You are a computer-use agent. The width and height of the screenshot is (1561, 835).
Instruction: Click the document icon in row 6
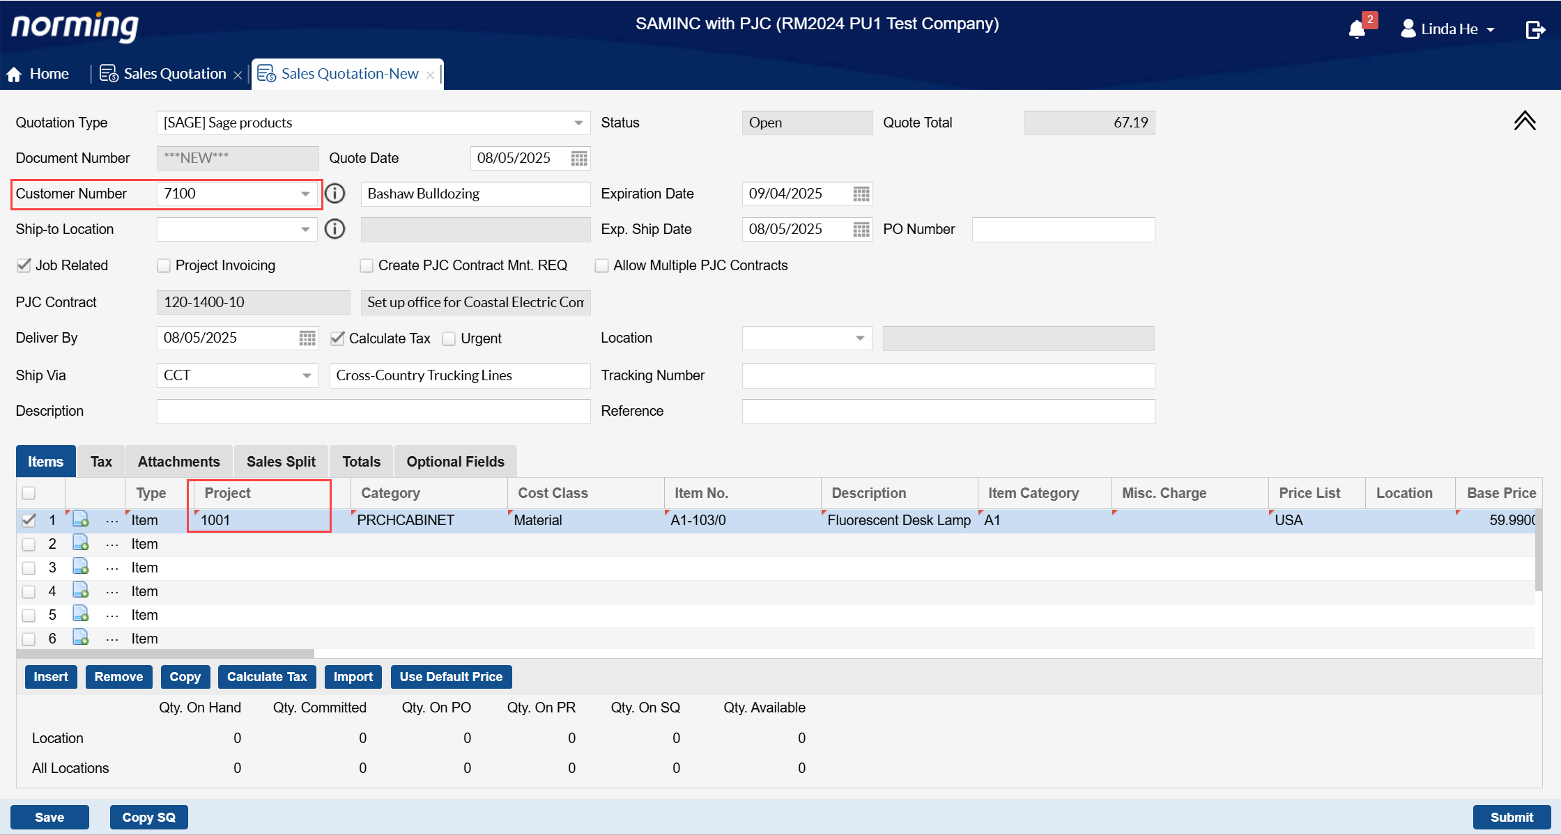click(81, 638)
